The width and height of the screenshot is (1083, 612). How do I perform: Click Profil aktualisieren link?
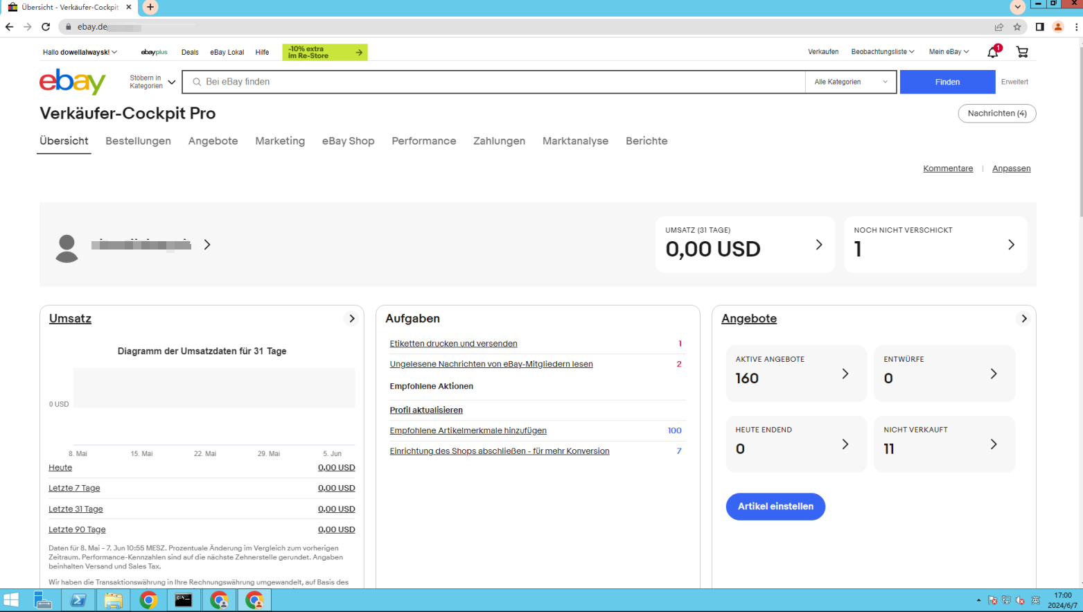[426, 410]
